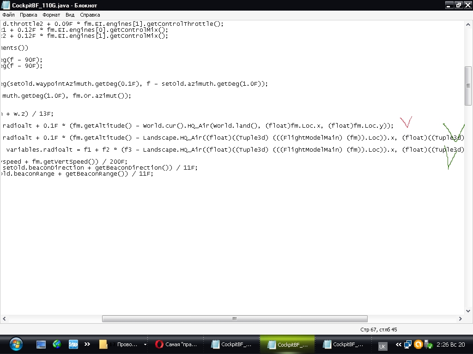Click the horizontal scrollbar thumb
The height and width of the screenshot is (354, 473).
(235, 319)
